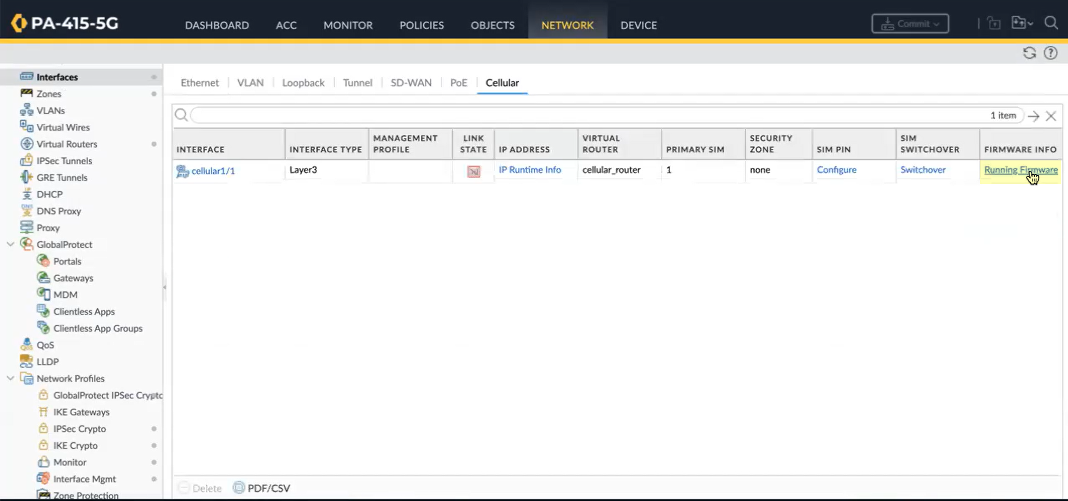Click in the interface search filter field
The height and width of the screenshot is (501, 1068).
pos(581,115)
